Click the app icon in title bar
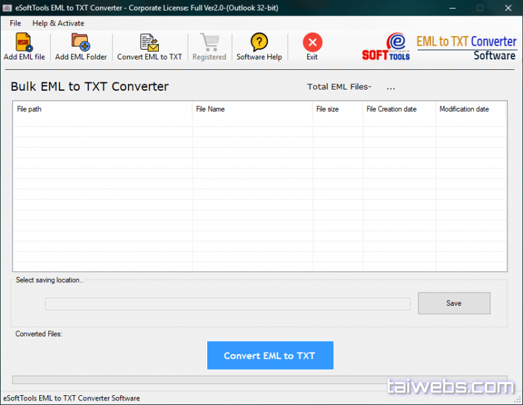 7,8
